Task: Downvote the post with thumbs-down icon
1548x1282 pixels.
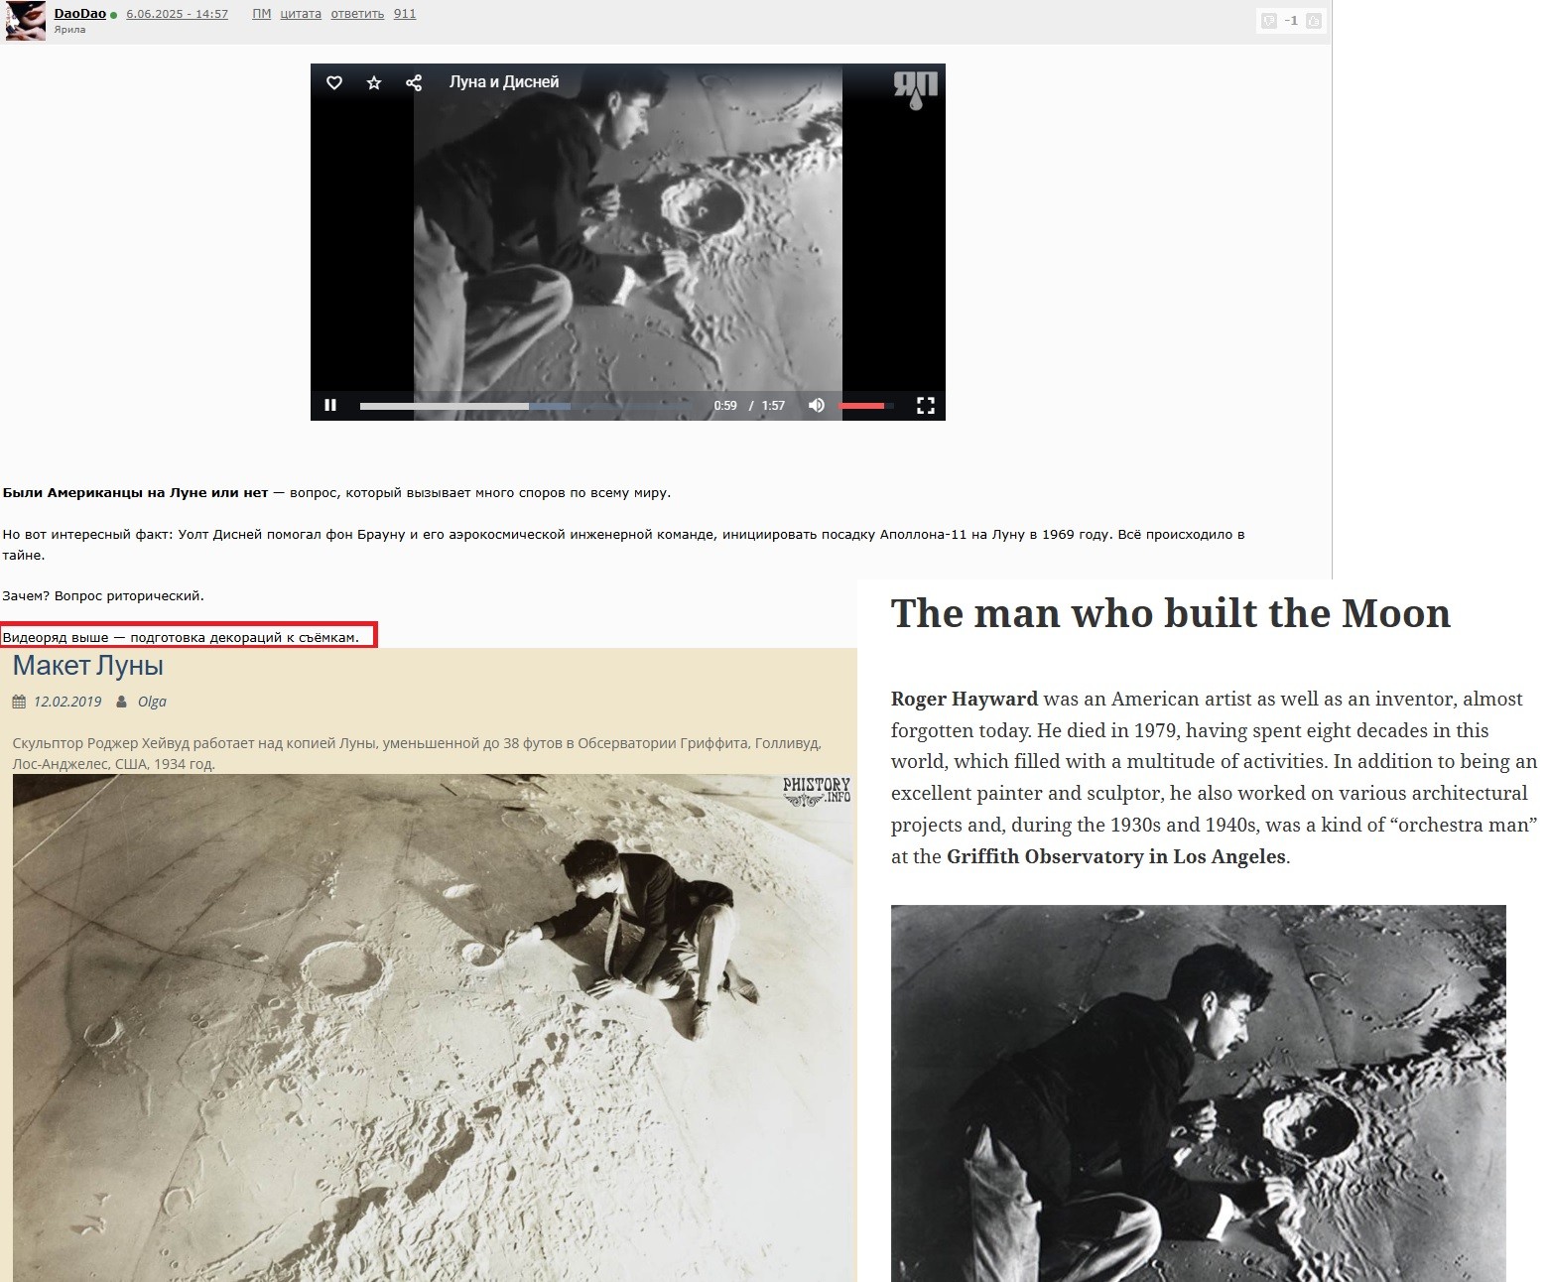Action: (1268, 20)
